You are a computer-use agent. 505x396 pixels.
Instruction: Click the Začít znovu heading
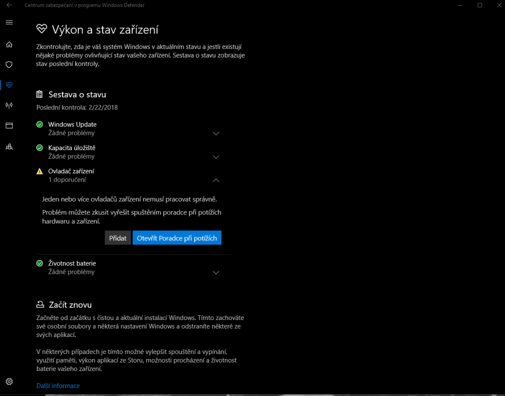pos(70,304)
